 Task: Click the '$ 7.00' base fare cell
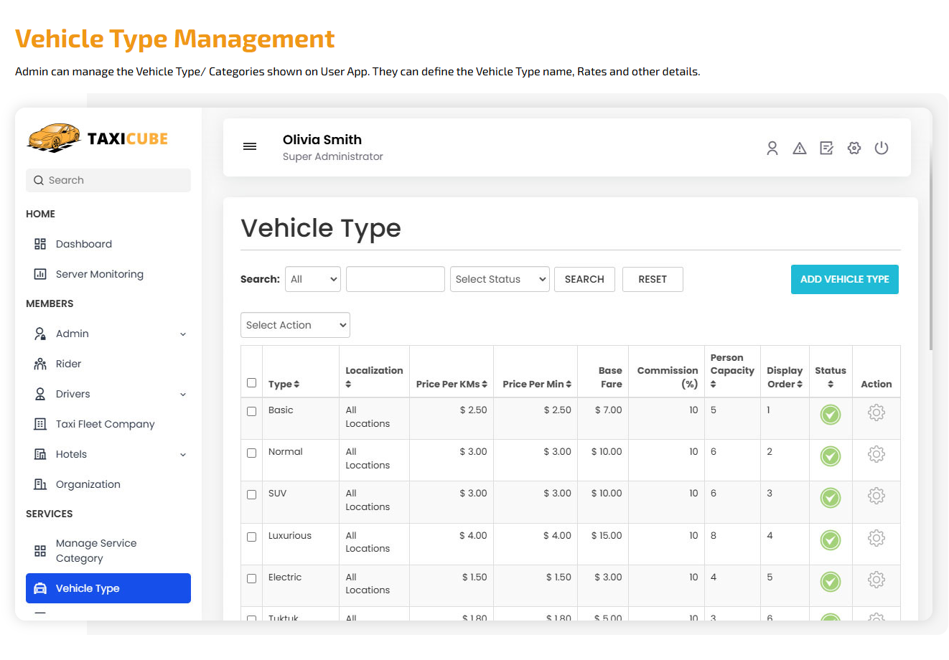tap(609, 410)
